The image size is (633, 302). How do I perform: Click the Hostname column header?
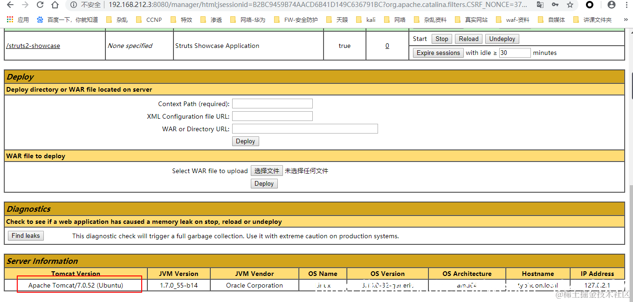(538, 274)
